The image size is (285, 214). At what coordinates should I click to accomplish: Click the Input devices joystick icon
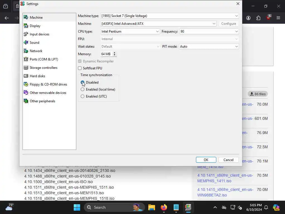click(26, 34)
